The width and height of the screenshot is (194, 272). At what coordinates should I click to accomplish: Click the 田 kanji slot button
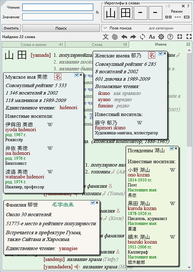click(126, 13)
